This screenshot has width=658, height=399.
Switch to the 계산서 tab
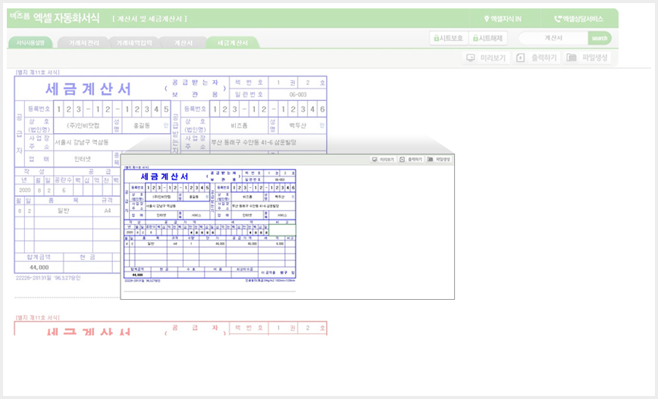click(x=183, y=42)
